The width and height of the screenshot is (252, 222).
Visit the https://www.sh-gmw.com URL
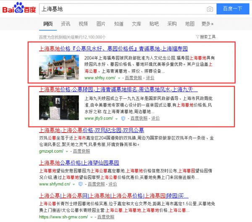(63, 217)
